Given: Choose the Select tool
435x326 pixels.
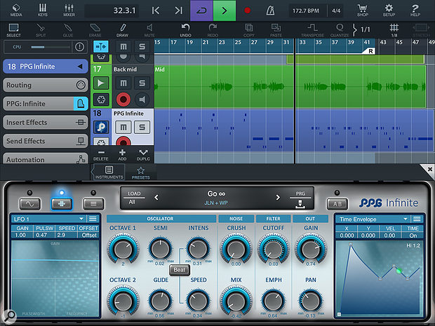Looking at the screenshot, I should [13, 30].
